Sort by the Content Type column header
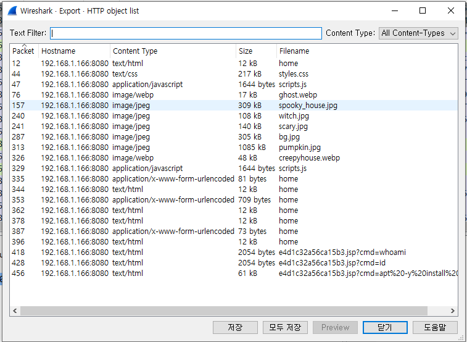This screenshot has height=342, width=467. tap(173, 51)
